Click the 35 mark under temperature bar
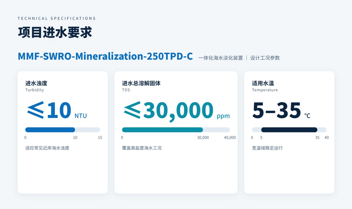The height and width of the screenshot is (209, 352). pyautogui.click(x=317, y=137)
